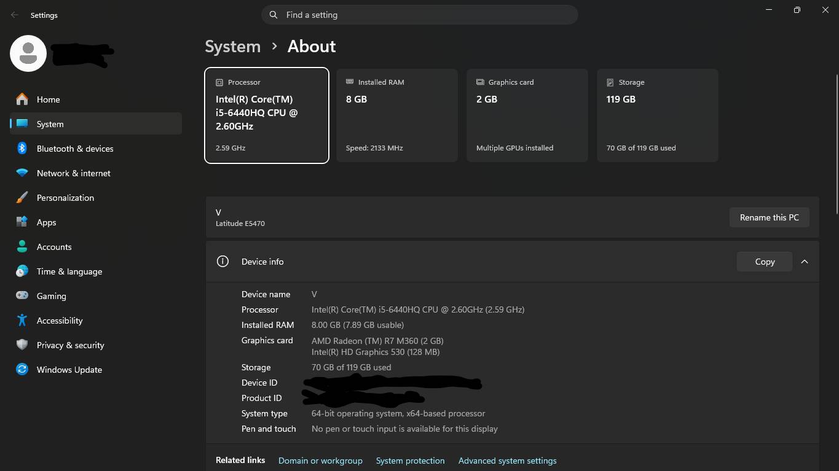Click the Bluetooth icon in sidebar

pyautogui.click(x=22, y=148)
